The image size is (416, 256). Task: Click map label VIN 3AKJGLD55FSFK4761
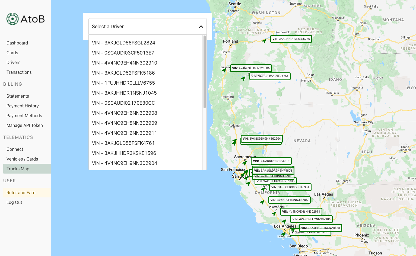pyautogui.click(x=270, y=76)
